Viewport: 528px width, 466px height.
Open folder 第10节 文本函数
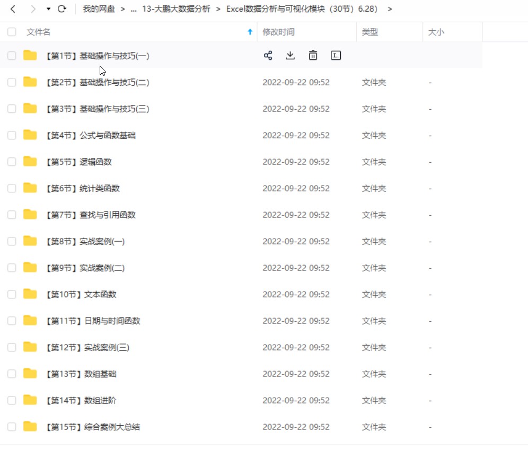(x=81, y=295)
